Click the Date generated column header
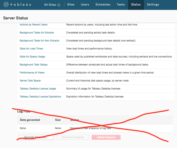Screen dimensions: 177x148 click(30, 120)
